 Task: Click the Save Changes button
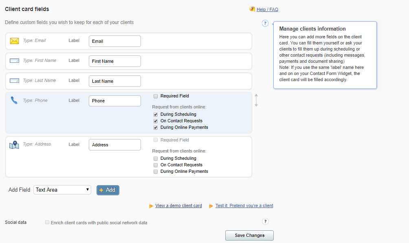[249, 235]
